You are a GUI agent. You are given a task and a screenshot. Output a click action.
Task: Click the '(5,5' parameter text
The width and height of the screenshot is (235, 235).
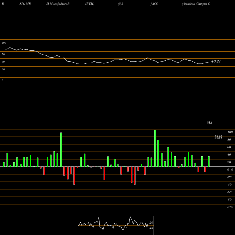tap(121, 4)
